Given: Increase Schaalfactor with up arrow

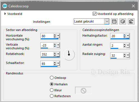Looking at the screenshot, I should [x=55, y=63].
